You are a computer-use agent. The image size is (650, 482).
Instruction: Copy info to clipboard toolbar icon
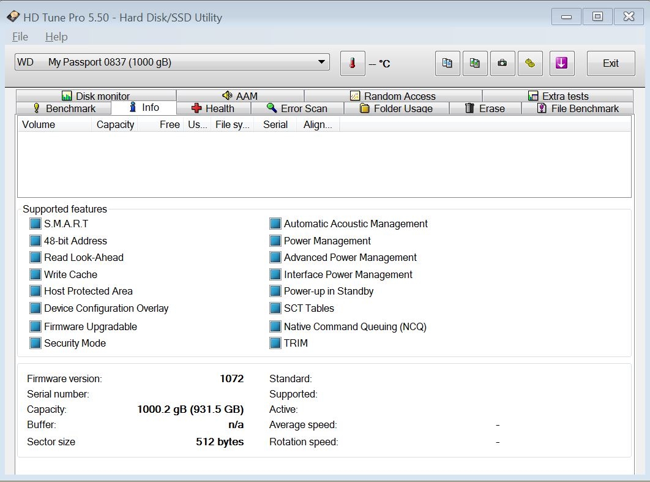pyautogui.click(x=447, y=64)
